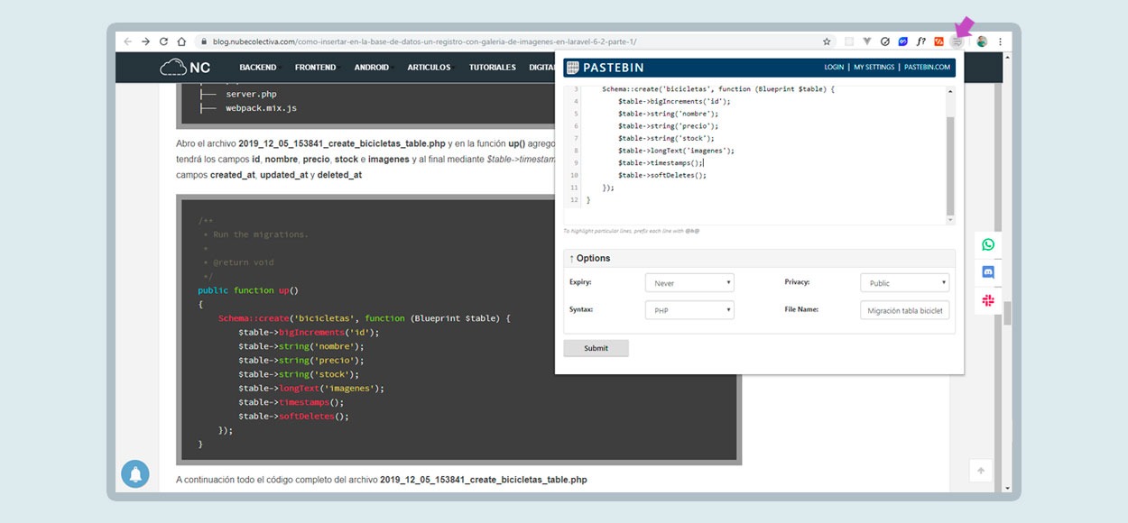Click longText('imagenes') line in blog code

tap(311, 388)
